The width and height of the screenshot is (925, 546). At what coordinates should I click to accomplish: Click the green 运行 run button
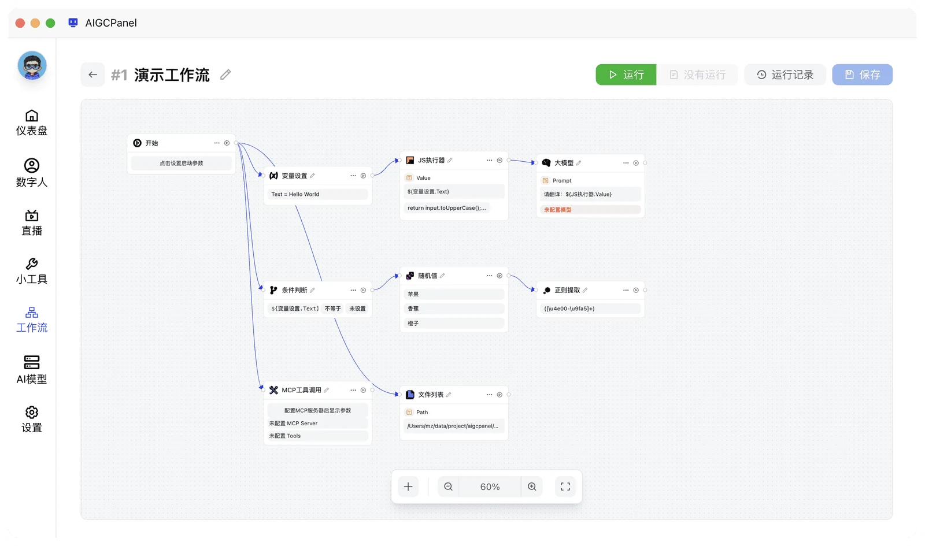(626, 75)
